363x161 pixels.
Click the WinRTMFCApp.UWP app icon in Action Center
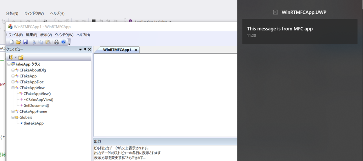click(275, 12)
